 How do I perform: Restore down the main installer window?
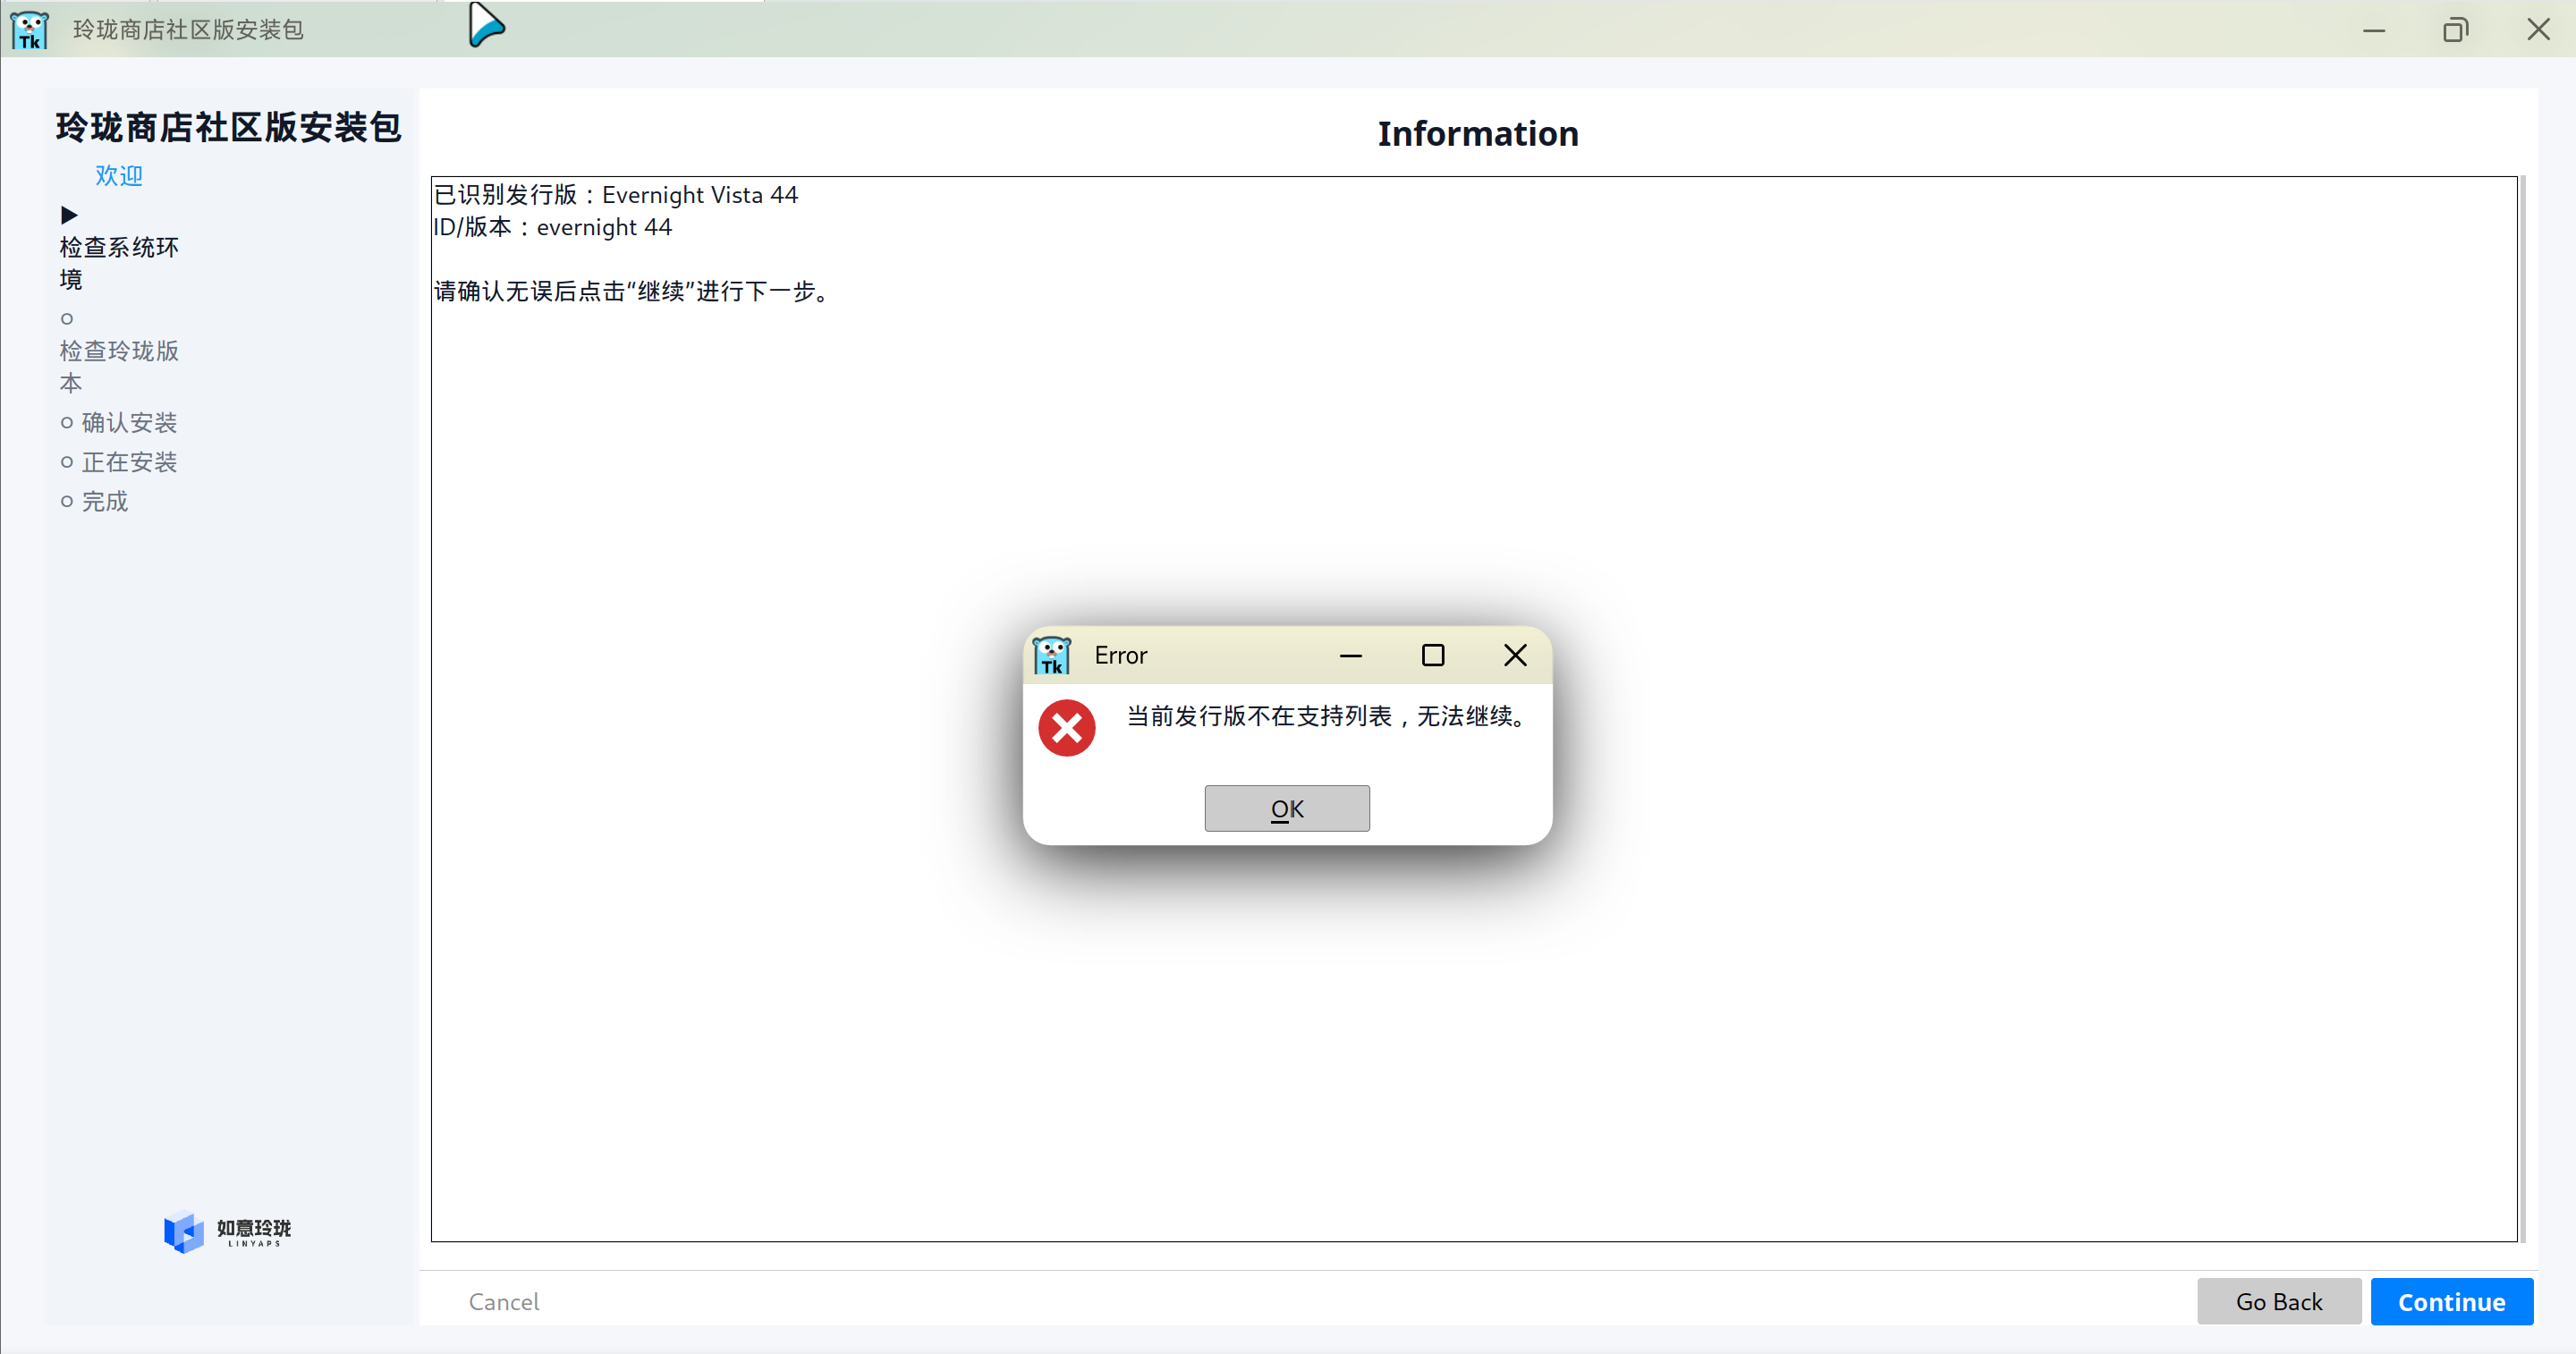[x=2455, y=29]
